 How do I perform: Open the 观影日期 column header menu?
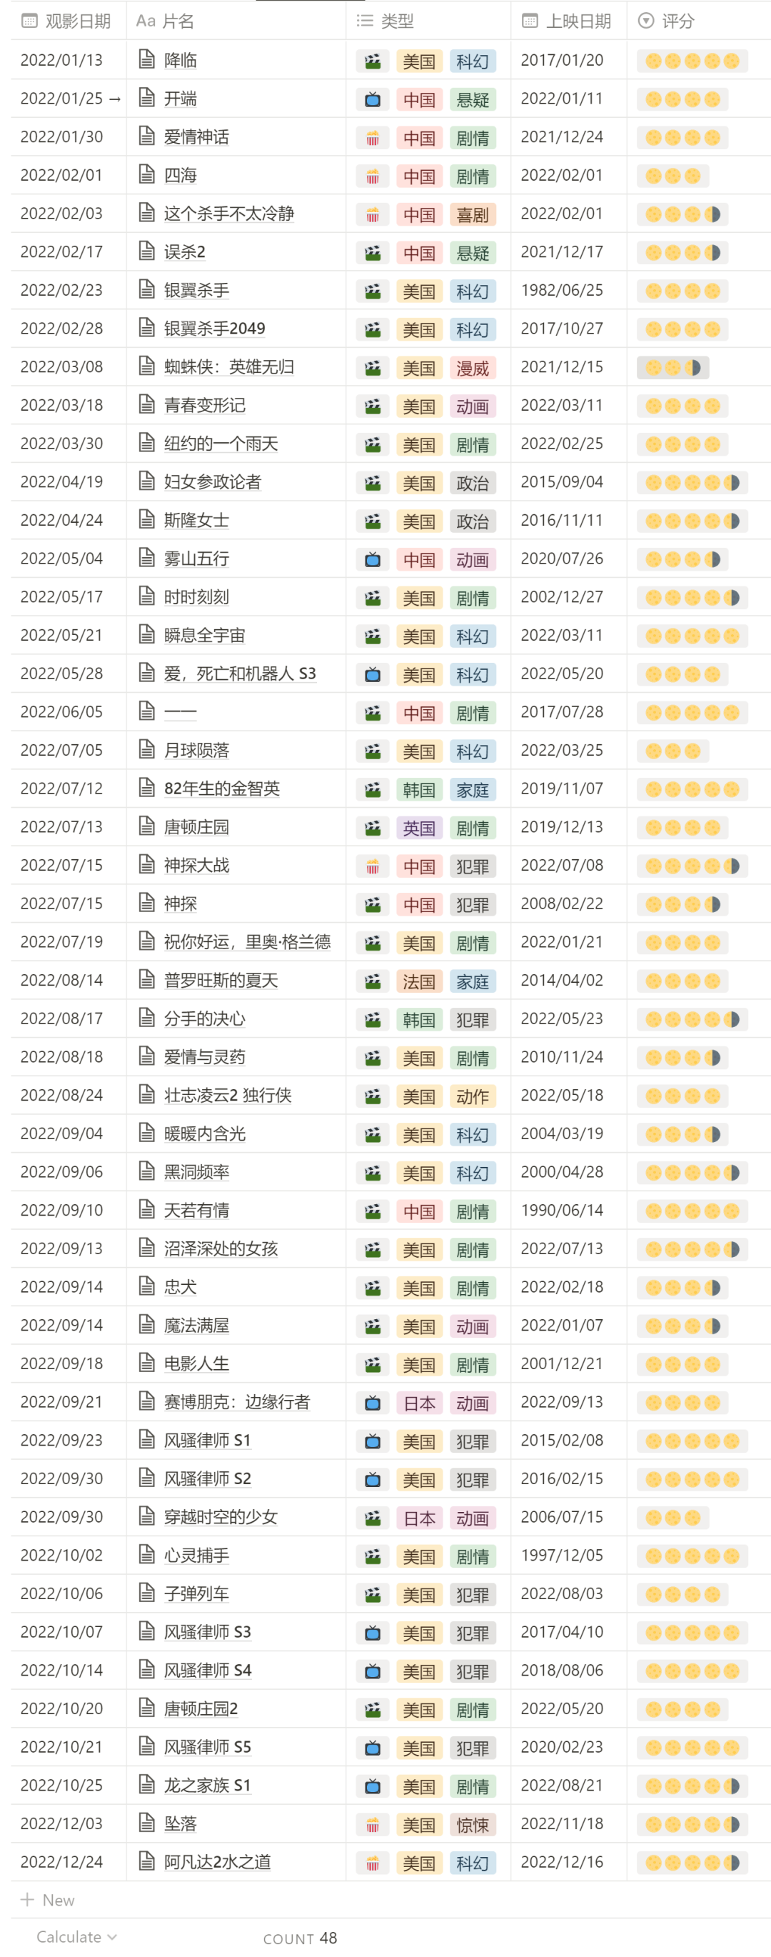pyautogui.click(x=69, y=21)
